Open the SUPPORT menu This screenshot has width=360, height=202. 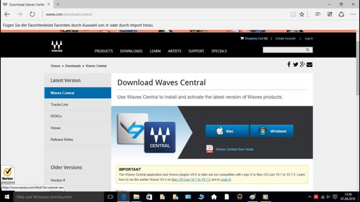[x=196, y=51]
